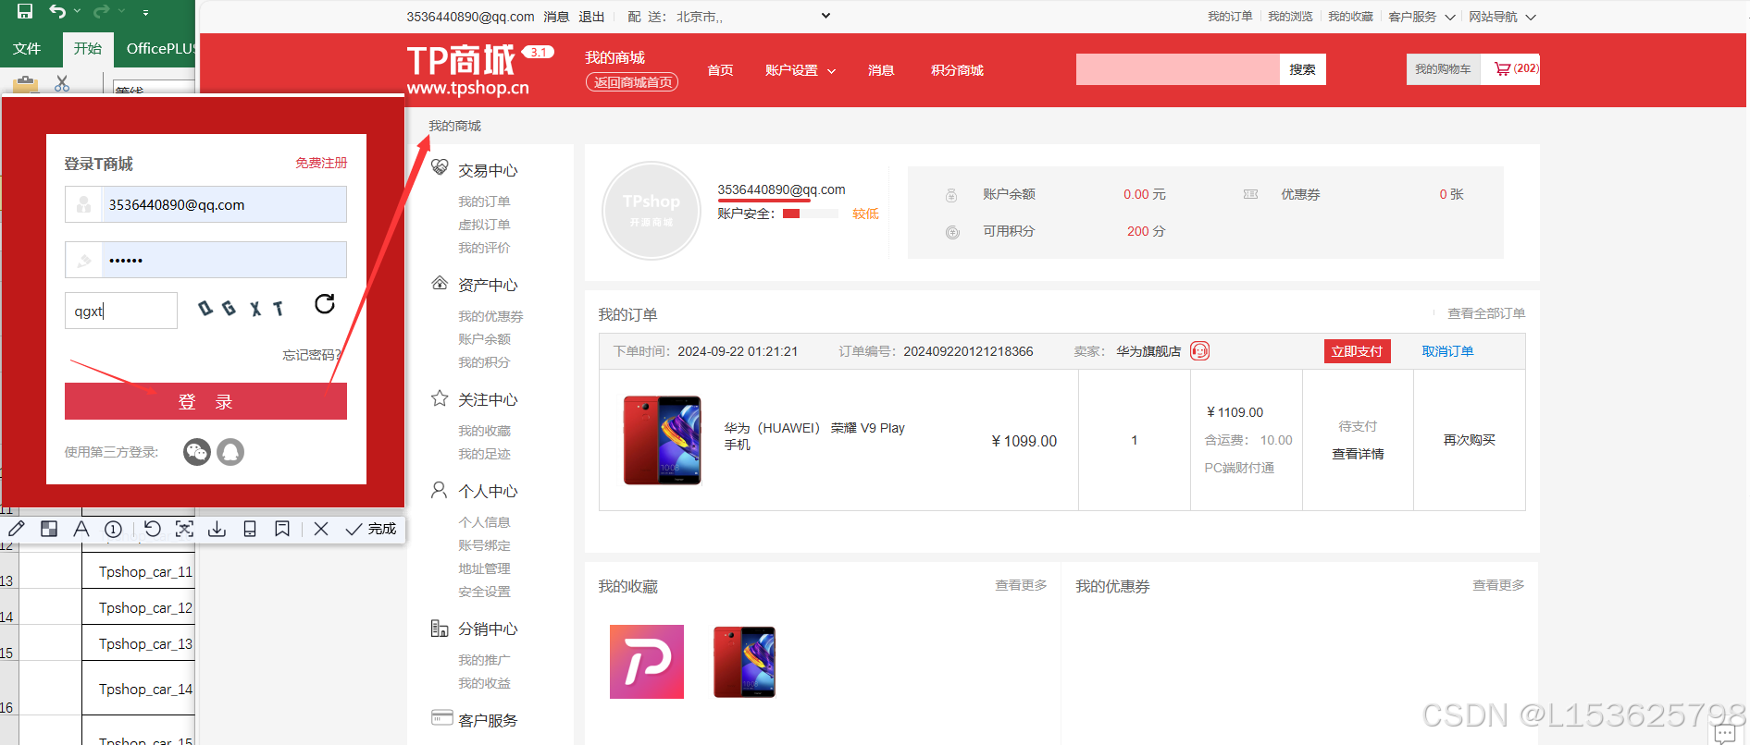The image size is (1750, 745).
Task: Select Excel cell Tpshop_car_12
Action: [x=139, y=607]
